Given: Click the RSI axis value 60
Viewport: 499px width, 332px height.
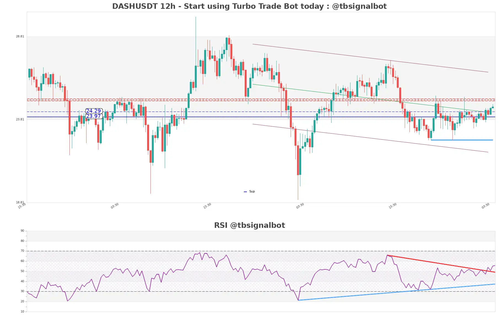Looking at the screenshot, I should [x=22, y=261].
